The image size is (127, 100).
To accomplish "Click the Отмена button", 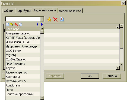I will (112, 76).
